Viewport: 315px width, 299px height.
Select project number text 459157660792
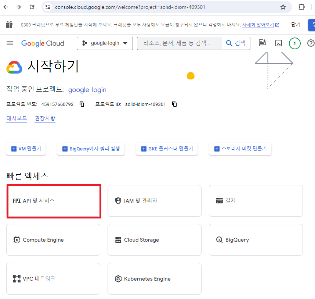[57, 104]
